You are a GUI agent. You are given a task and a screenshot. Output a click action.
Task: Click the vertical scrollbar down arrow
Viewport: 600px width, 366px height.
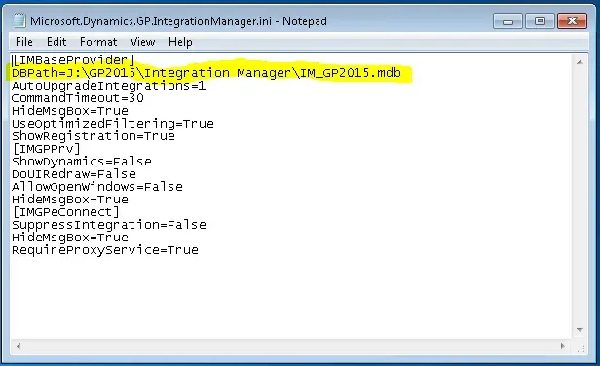(580, 330)
